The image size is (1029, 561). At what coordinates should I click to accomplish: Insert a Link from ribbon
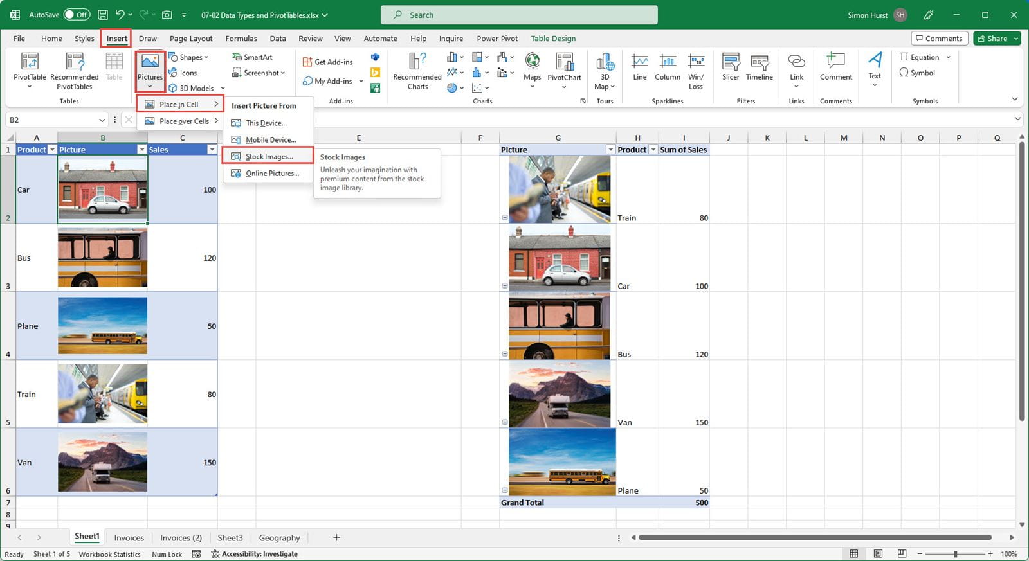point(796,70)
